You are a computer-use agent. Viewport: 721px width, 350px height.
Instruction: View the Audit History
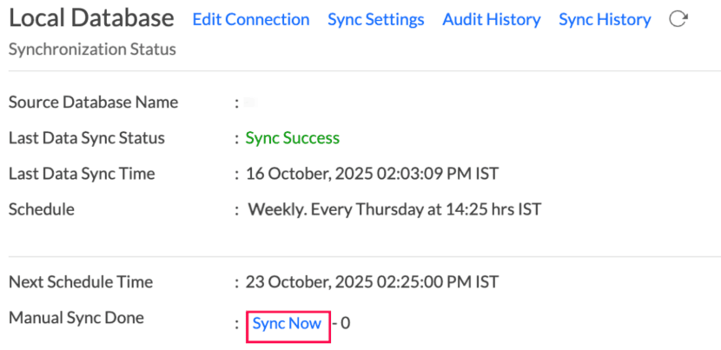[491, 19]
